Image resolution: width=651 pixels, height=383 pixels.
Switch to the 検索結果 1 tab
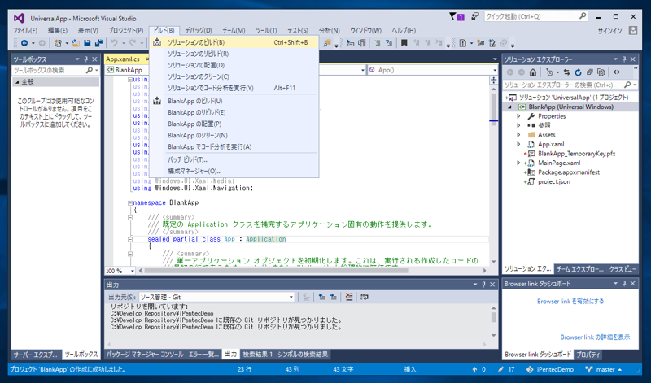pos(257,355)
